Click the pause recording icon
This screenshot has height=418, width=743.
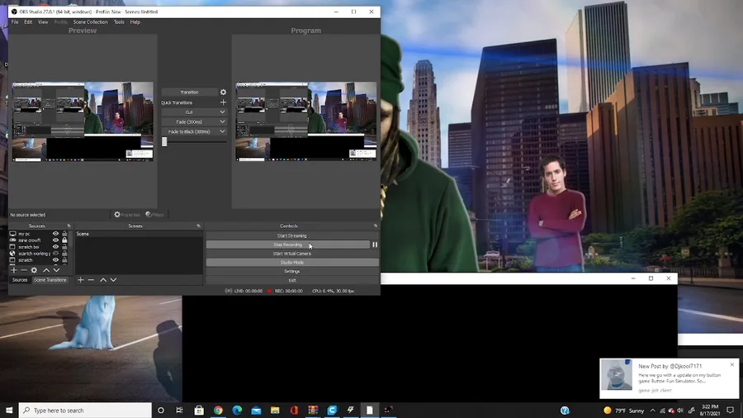[x=375, y=245]
